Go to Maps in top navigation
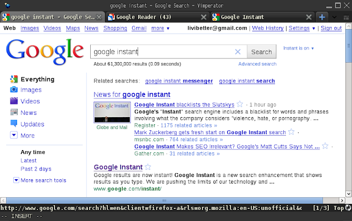 [x=73, y=28]
